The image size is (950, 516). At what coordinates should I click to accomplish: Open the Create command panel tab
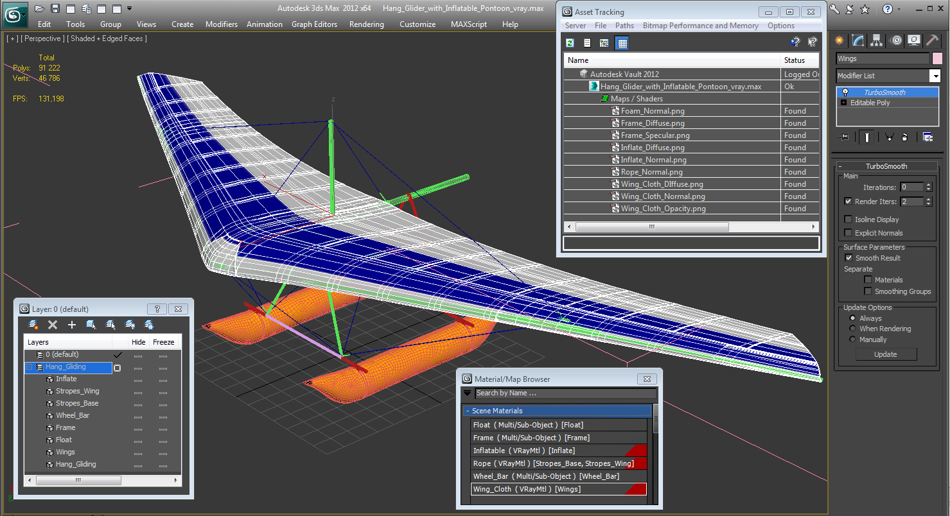pyautogui.click(x=839, y=40)
